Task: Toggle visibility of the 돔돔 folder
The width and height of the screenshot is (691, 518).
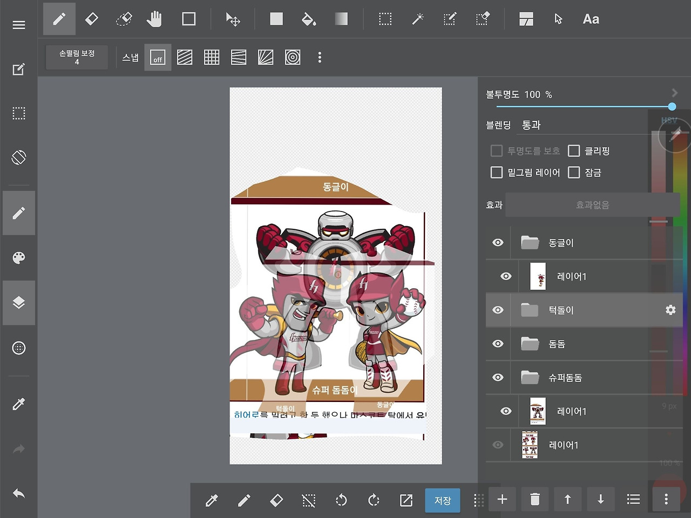Action: [x=498, y=344]
